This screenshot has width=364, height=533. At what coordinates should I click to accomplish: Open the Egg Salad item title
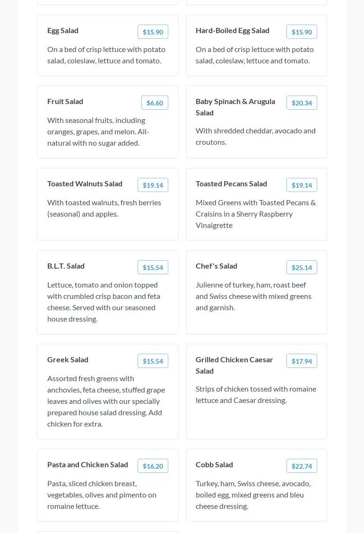63,30
